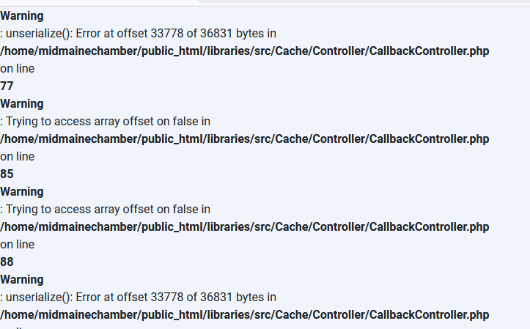Click the line number 77
530x329 pixels.
(x=7, y=86)
